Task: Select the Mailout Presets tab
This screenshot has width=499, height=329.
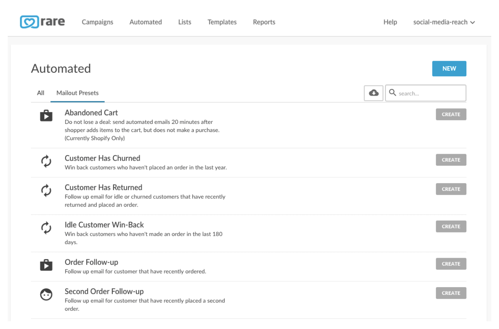Action: [77, 93]
